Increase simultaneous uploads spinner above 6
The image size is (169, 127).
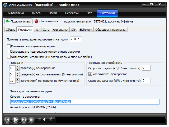[18, 67]
